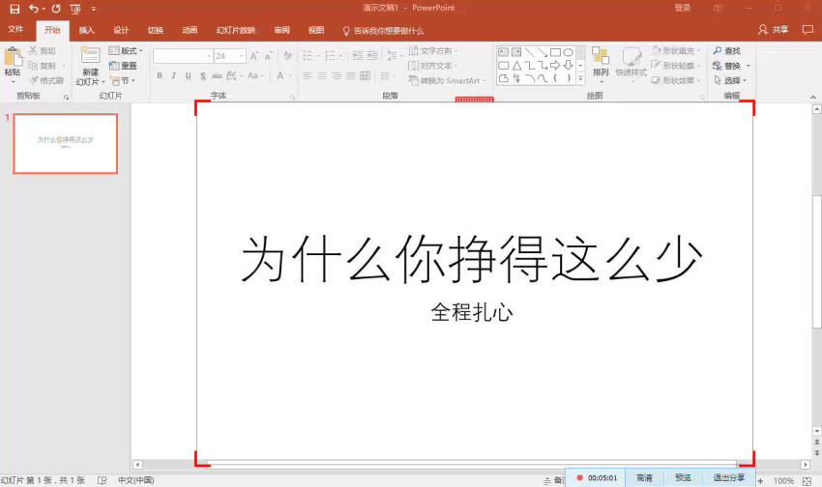This screenshot has width=822, height=487.
Task: Start slideshow from beginning icon in title bar
Action: pyautogui.click(x=75, y=9)
